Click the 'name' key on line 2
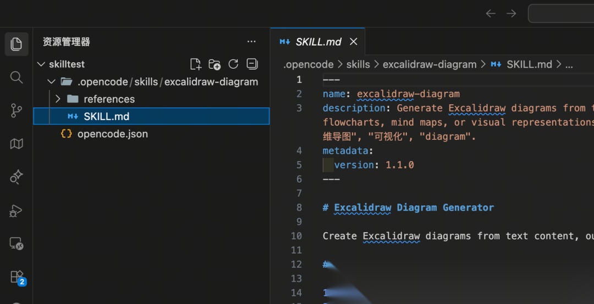The image size is (594, 304). [x=334, y=94]
